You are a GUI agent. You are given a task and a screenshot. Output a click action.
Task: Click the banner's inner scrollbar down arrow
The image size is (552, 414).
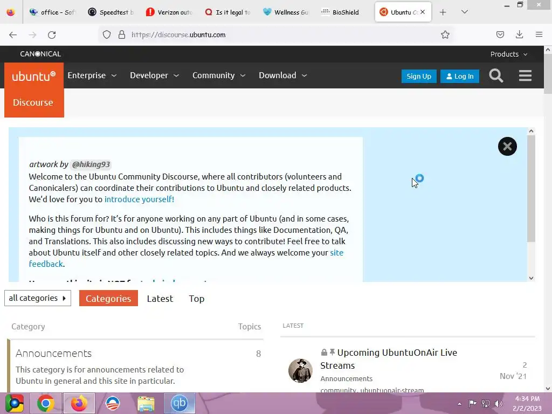click(x=531, y=278)
